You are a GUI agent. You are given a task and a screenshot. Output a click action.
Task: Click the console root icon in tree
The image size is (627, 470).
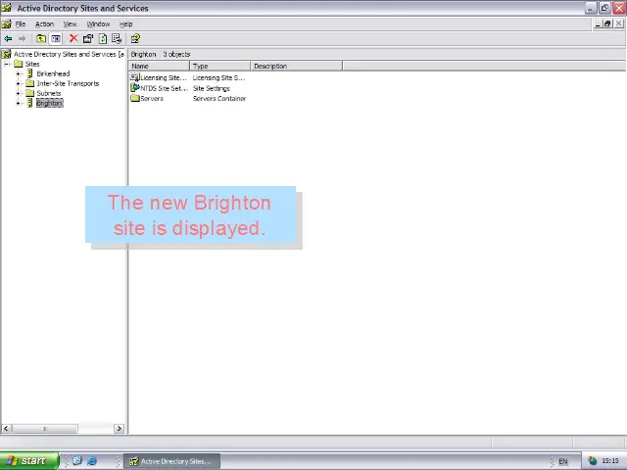(7, 54)
